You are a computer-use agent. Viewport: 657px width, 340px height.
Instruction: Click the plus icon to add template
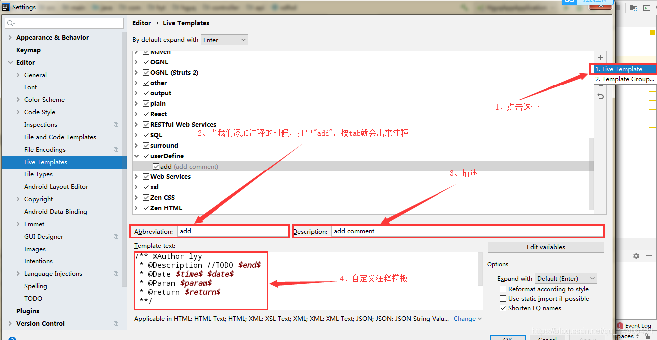pos(600,58)
